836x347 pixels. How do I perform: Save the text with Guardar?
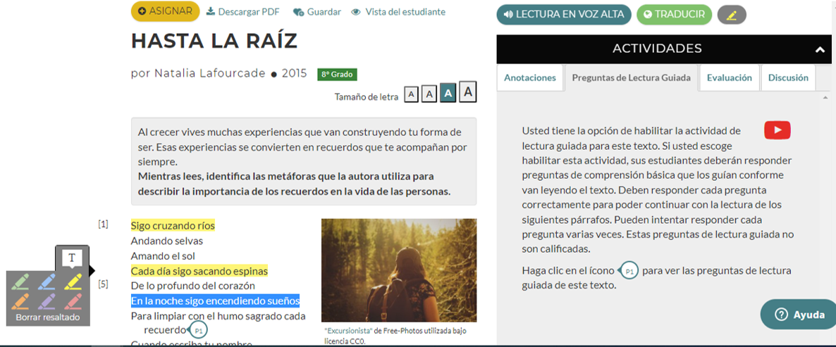point(317,12)
